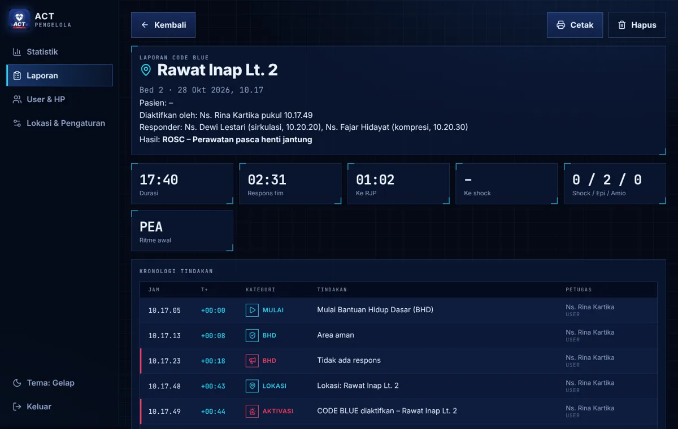Click the User & HP people icon
The height and width of the screenshot is (429, 678).
(17, 99)
